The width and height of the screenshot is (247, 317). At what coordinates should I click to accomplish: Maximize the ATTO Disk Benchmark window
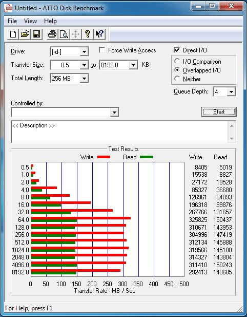point(212,6)
